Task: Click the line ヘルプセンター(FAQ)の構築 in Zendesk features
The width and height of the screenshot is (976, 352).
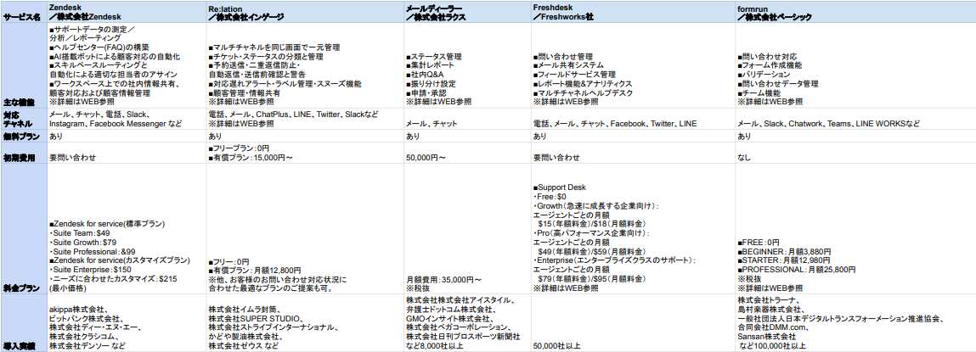Action: coord(99,47)
